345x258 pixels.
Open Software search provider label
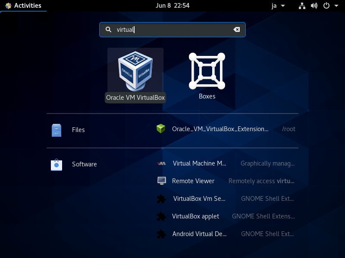click(84, 164)
